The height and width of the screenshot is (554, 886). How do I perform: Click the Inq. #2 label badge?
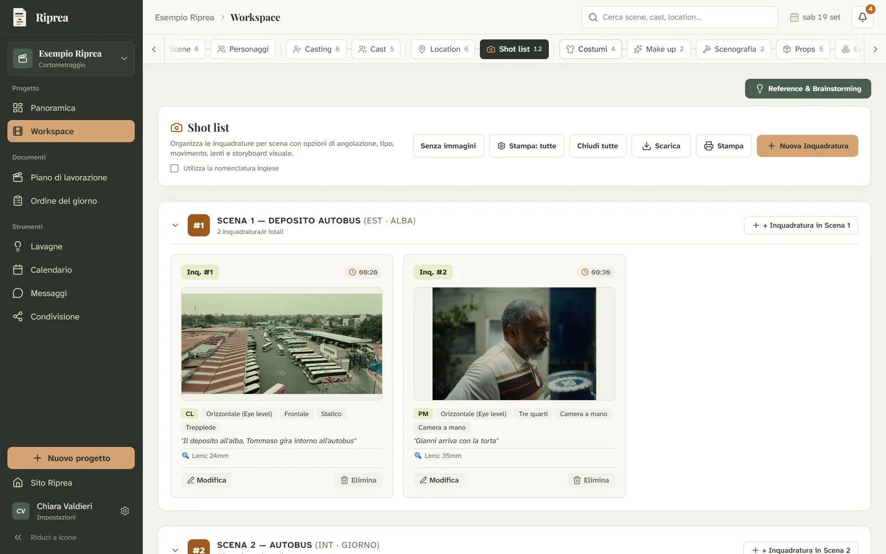point(433,272)
